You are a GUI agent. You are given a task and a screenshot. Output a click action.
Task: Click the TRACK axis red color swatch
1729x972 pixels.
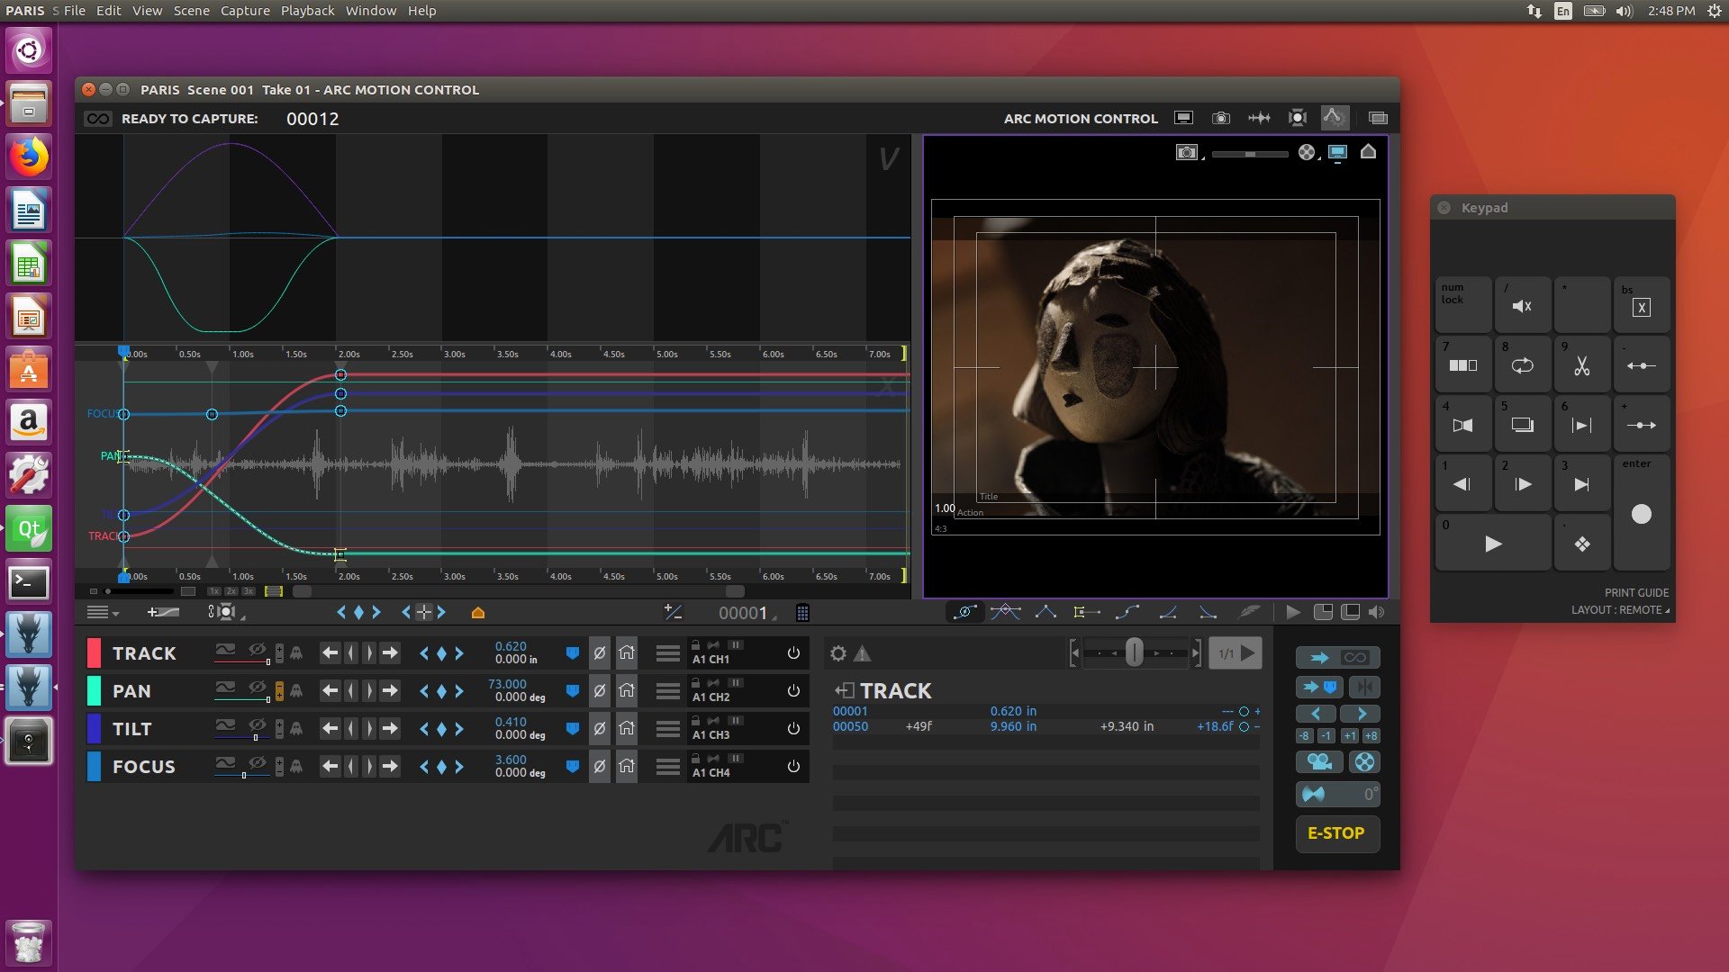[x=94, y=652]
